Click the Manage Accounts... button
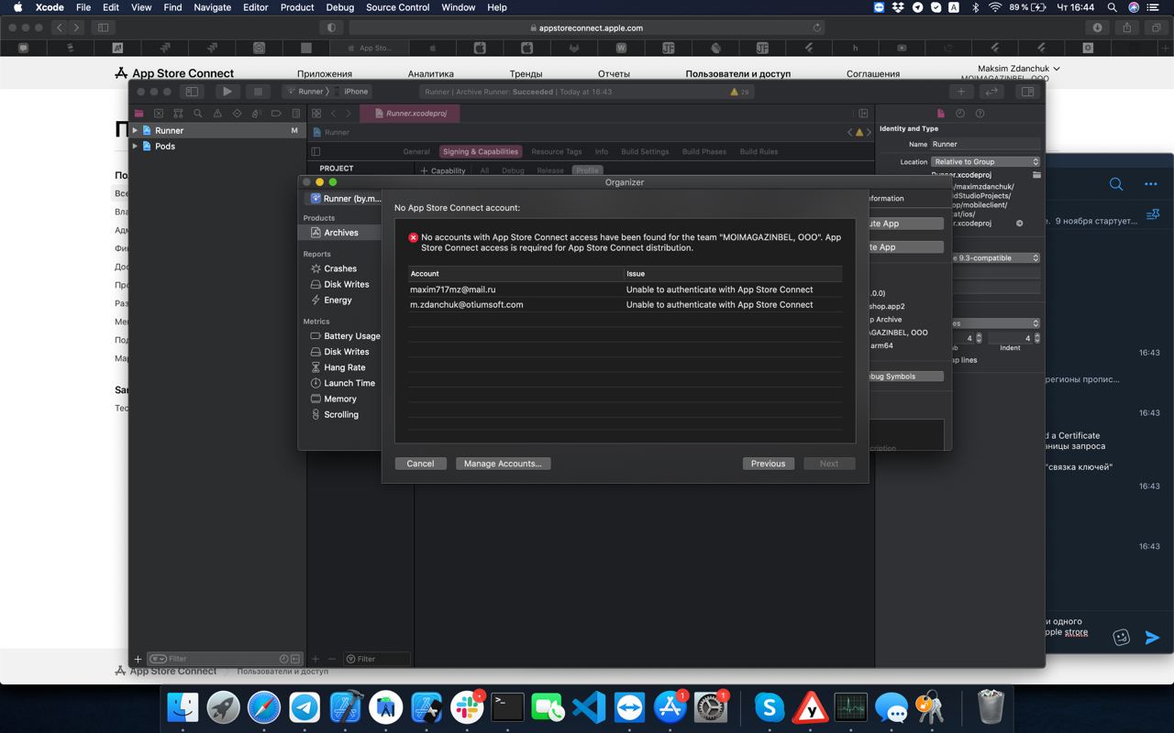The width and height of the screenshot is (1174, 733). pyautogui.click(x=503, y=464)
